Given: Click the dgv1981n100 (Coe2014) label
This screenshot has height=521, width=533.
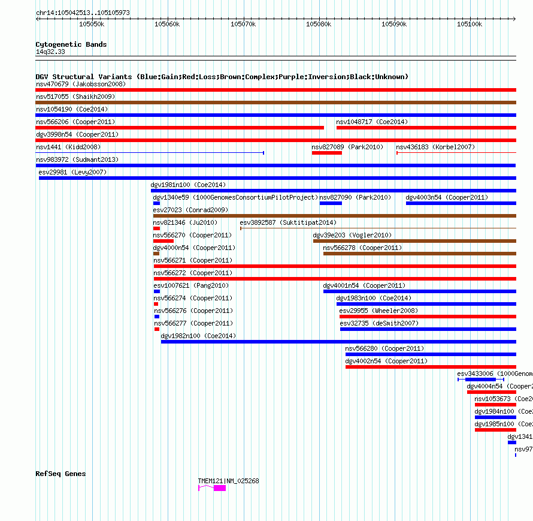Looking at the screenshot, I should (x=188, y=185).
